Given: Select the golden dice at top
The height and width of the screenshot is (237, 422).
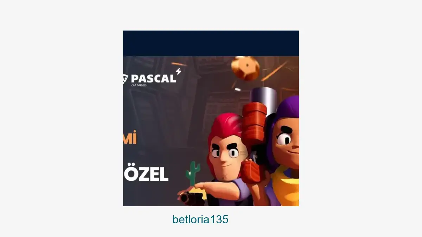Looking at the screenshot, I should (246, 68).
